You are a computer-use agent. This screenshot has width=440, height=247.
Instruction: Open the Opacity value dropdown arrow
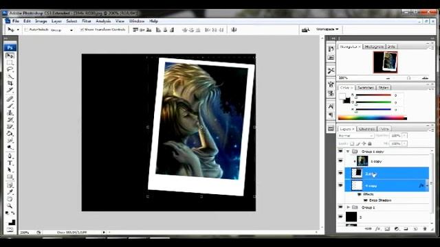(x=404, y=136)
